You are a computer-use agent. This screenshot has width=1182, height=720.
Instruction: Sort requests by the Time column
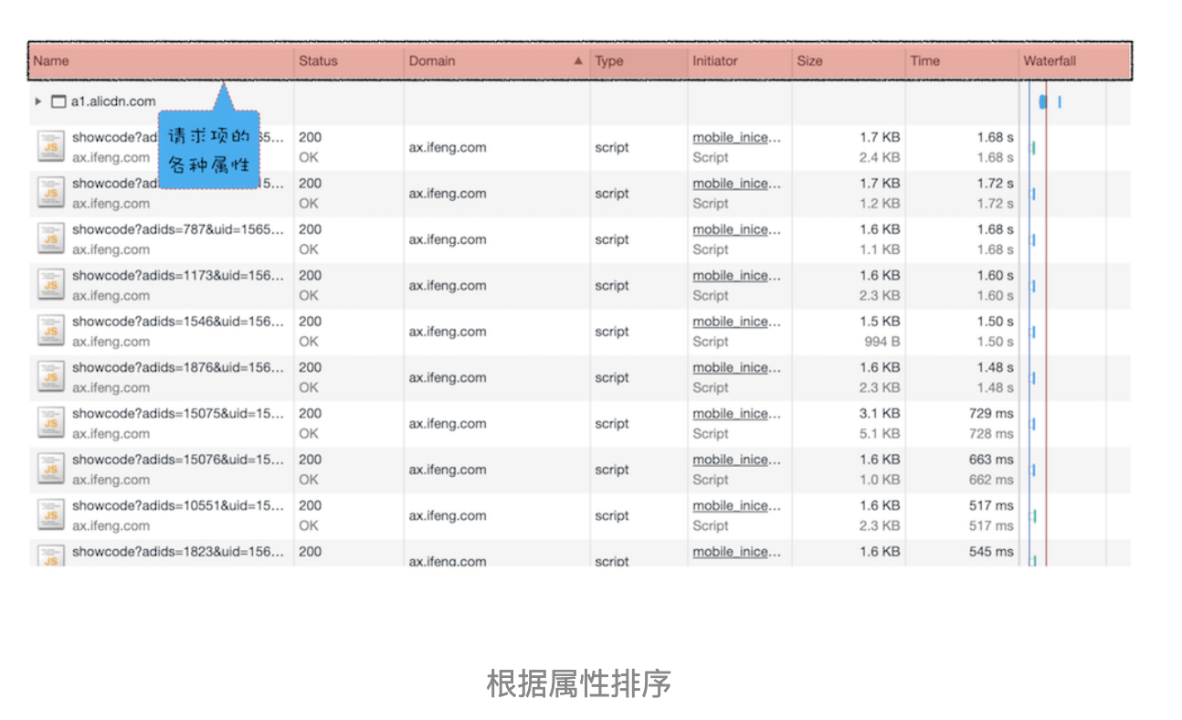point(924,61)
